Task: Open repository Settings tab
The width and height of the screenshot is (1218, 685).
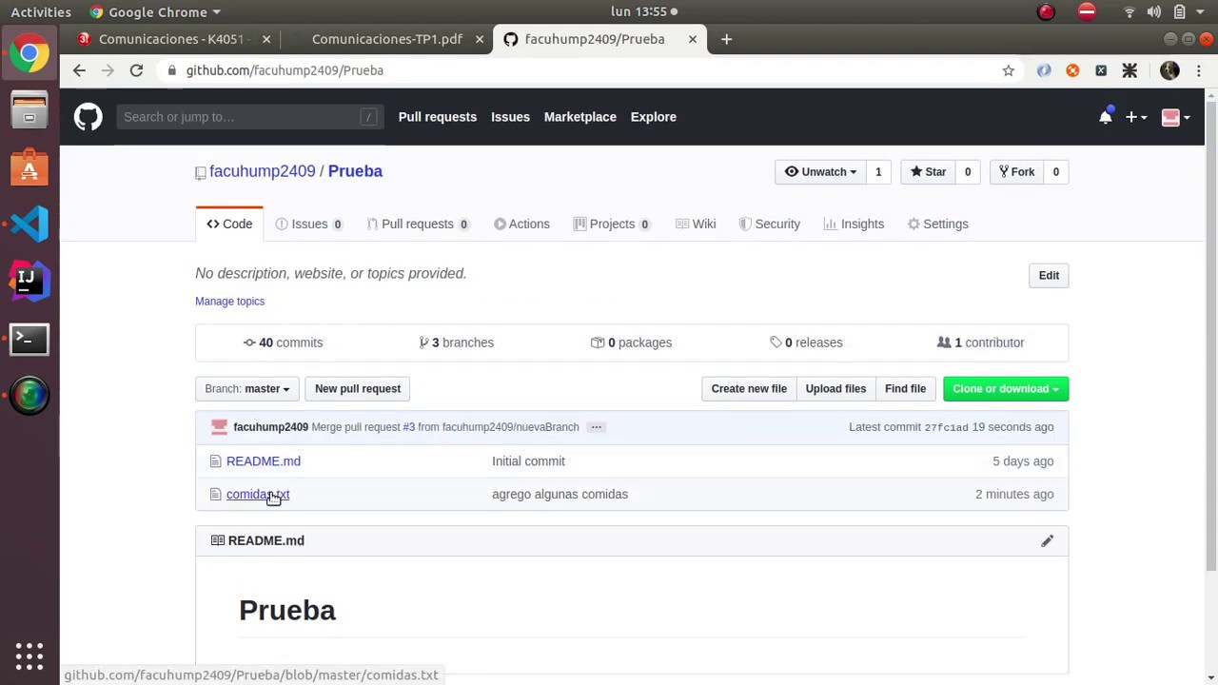Action: 937,225
